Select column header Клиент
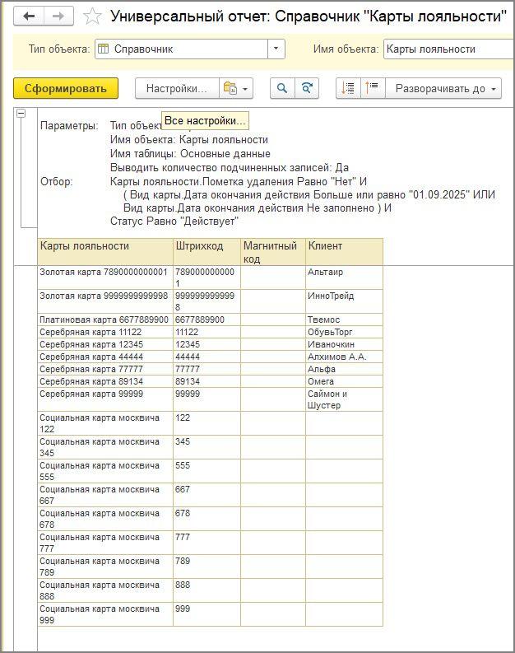Viewport: 515px width, 653px height. coord(344,251)
